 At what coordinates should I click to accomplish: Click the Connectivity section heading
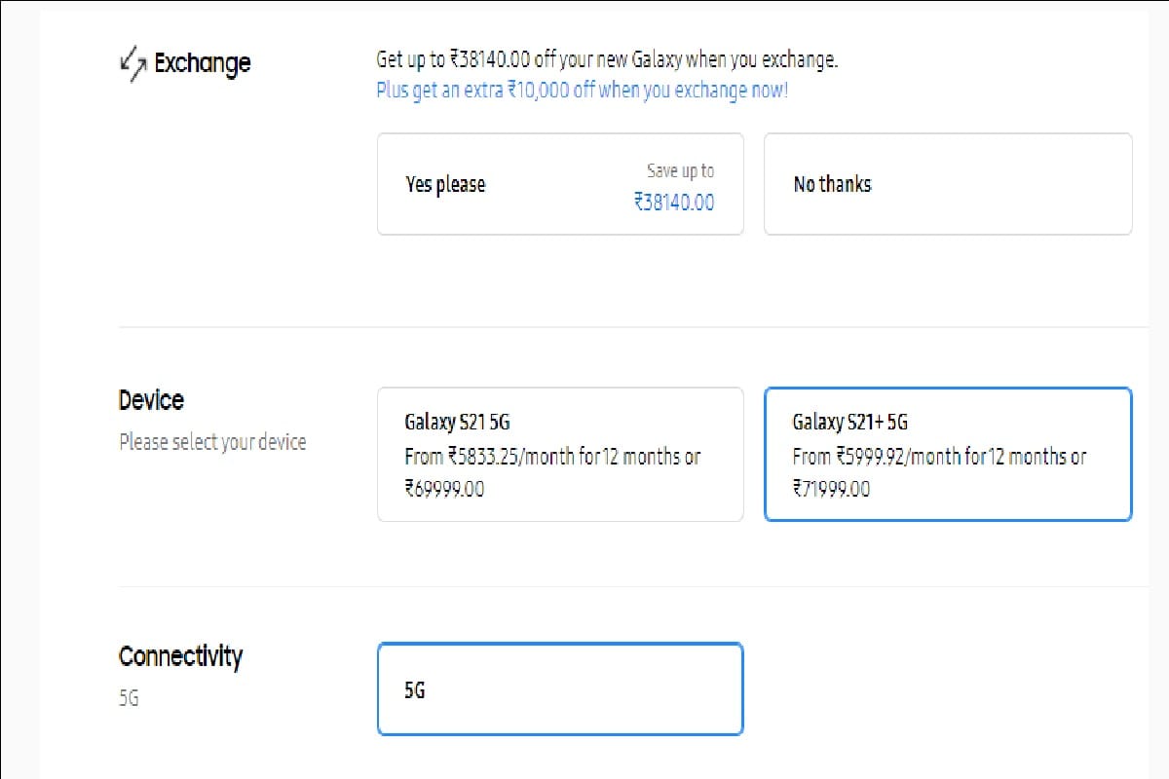coord(180,656)
